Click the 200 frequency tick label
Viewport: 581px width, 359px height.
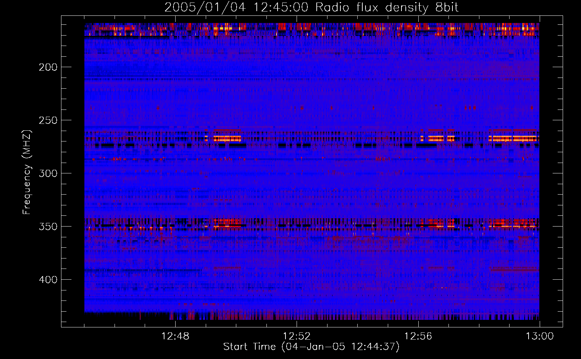click(48, 67)
